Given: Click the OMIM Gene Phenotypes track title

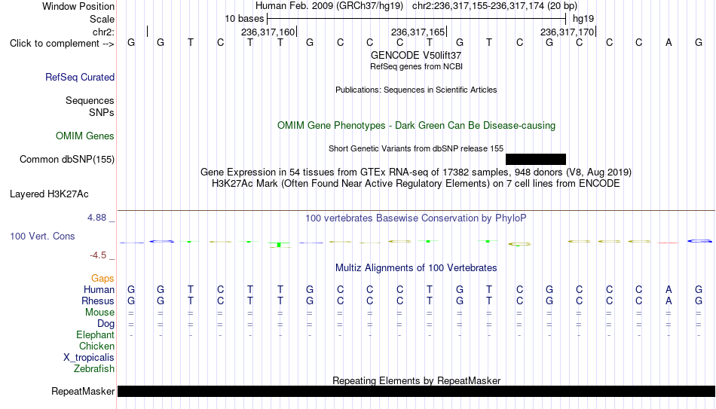Looking at the screenshot, I should 417,126.
